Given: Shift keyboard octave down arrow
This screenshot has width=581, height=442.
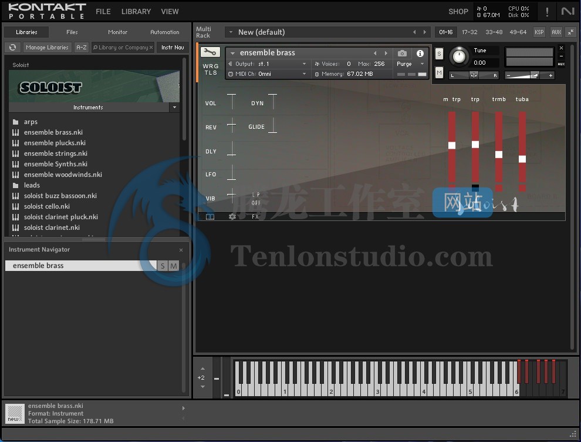Looking at the screenshot, I should pos(202,387).
